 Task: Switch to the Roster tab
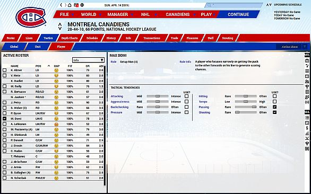[x=11, y=38]
